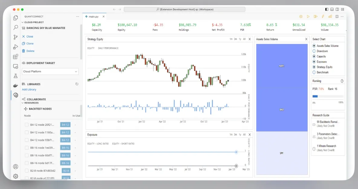This screenshot has height=189, width=358.
Task: Split the editor using the split icon
Action: 337,16
